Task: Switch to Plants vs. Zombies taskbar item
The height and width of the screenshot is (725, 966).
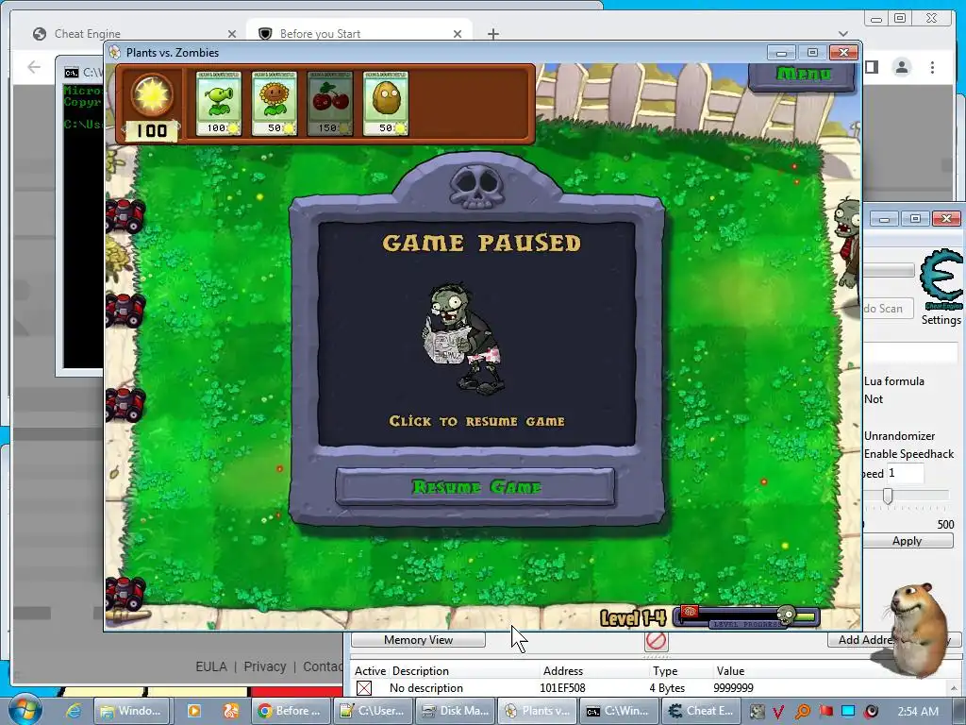Action: coord(537,711)
